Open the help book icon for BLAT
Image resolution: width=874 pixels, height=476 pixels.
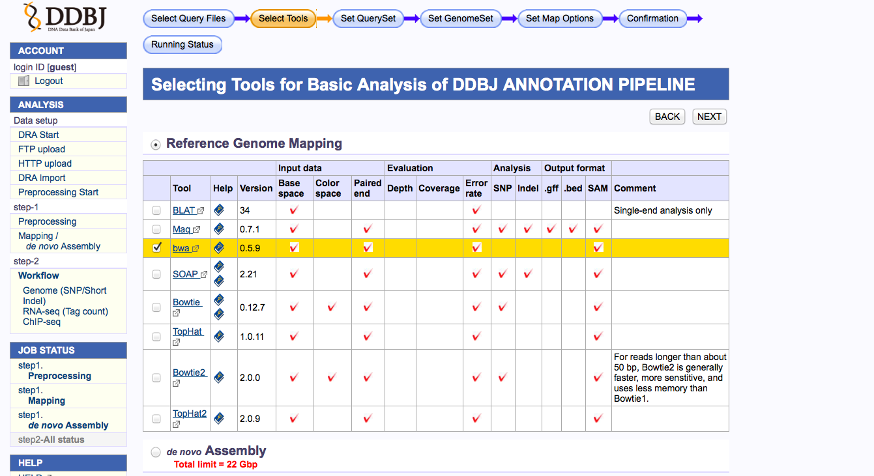(219, 210)
